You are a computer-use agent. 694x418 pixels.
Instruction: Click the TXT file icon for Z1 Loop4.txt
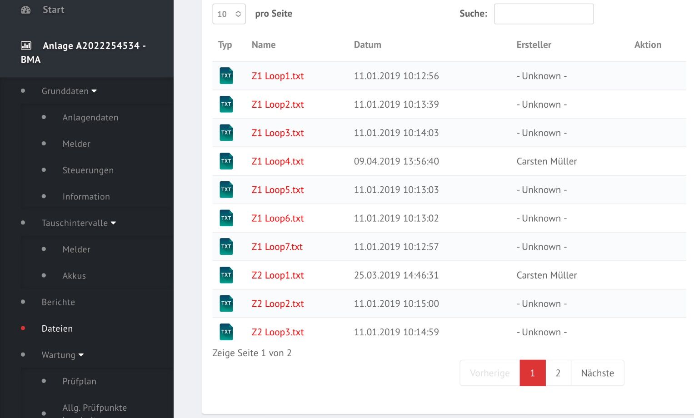(226, 161)
